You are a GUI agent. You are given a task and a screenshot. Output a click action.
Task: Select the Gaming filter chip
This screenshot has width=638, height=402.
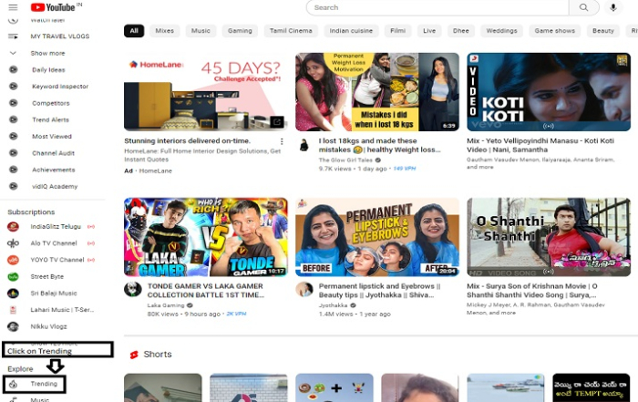click(x=240, y=30)
